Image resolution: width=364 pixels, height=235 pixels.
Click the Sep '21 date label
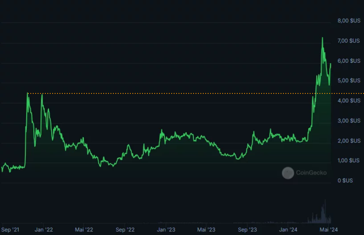(10, 230)
